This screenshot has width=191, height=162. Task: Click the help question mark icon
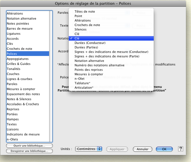point(181,149)
